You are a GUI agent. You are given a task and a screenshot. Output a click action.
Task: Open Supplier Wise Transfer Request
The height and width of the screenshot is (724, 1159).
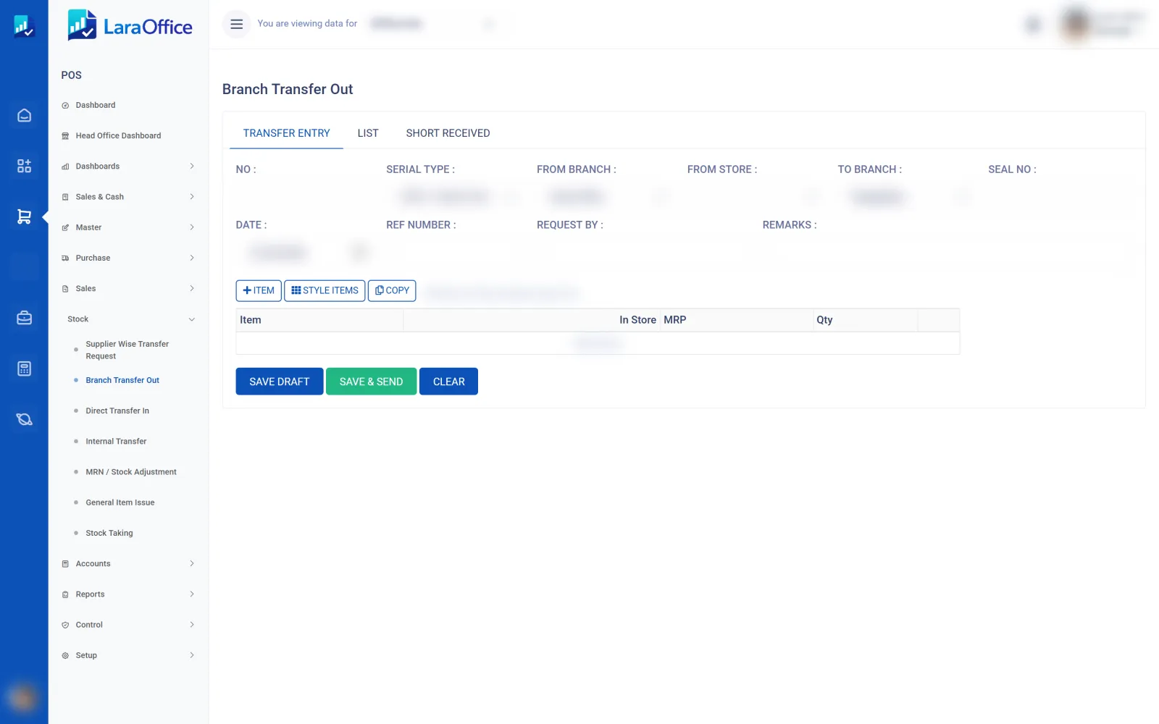[x=127, y=350]
